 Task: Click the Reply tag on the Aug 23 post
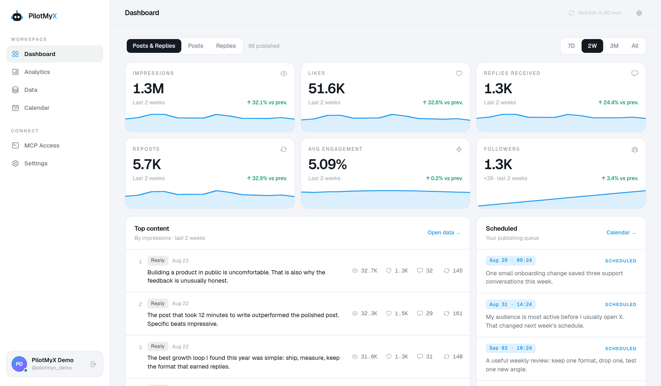coord(158,260)
